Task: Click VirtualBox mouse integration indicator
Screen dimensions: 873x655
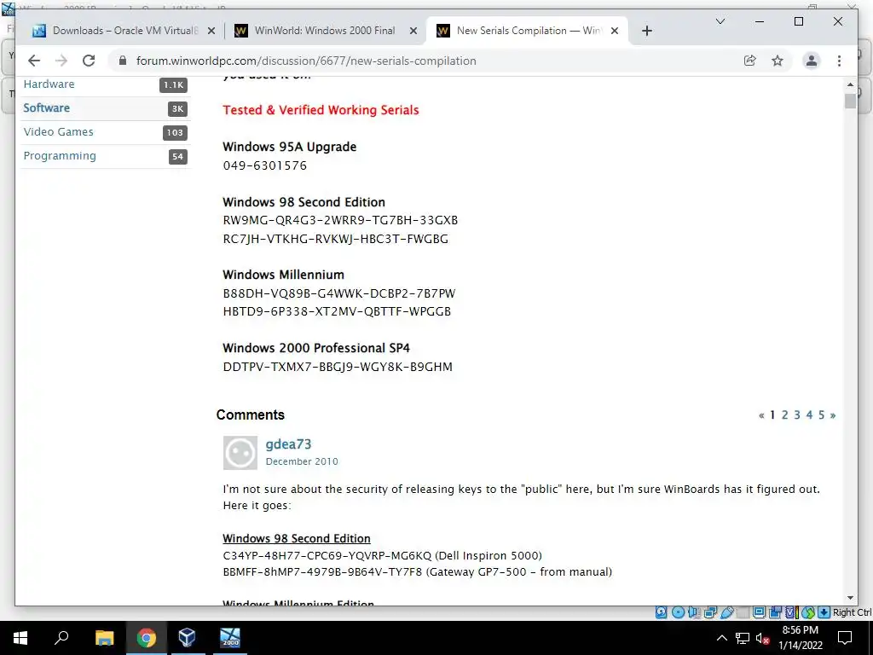Action: 808,612
